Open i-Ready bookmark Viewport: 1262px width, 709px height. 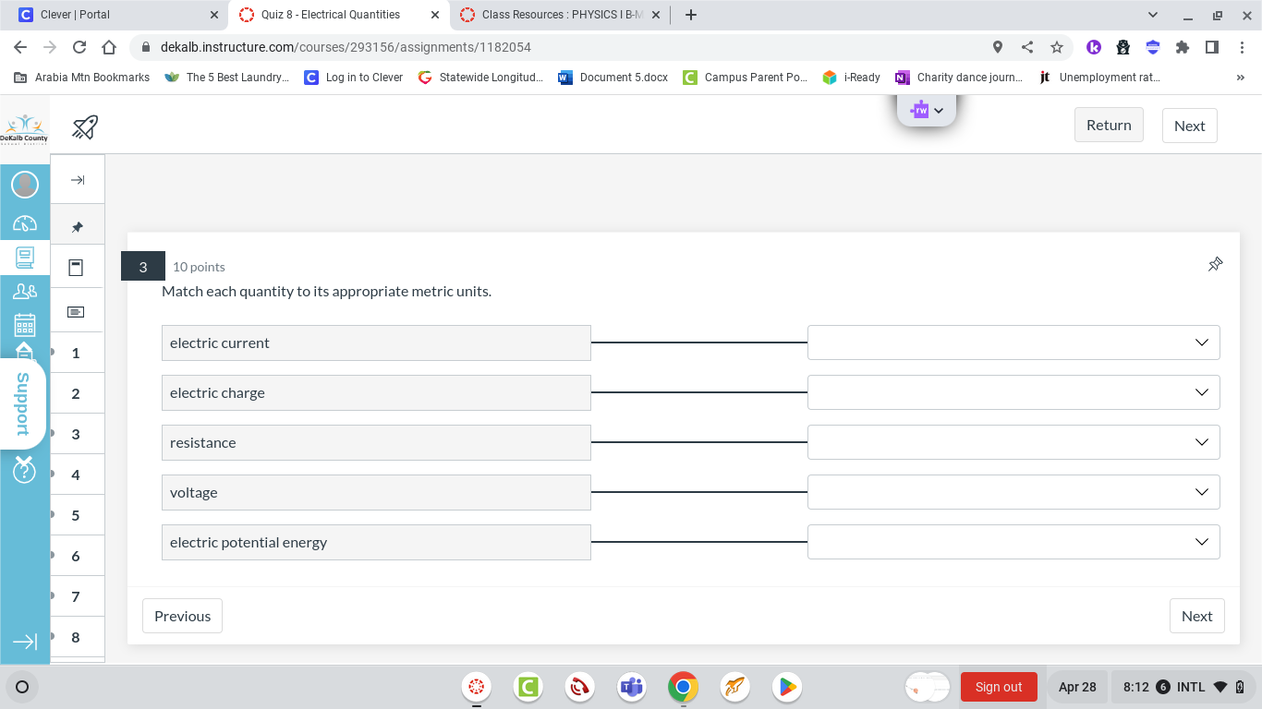click(x=852, y=78)
